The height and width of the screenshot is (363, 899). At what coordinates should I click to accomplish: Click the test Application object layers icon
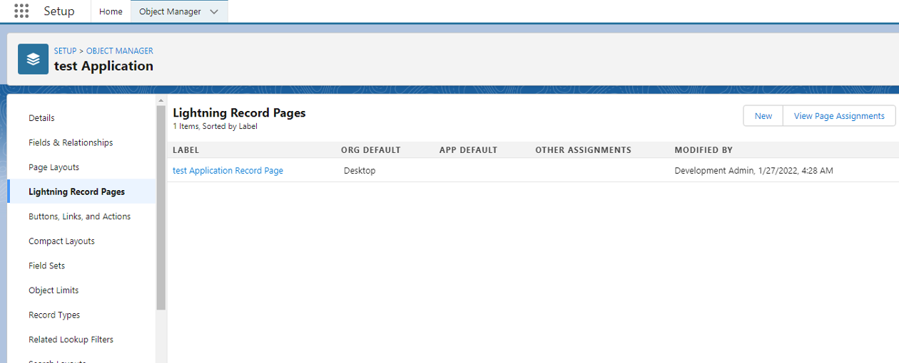pos(34,59)
